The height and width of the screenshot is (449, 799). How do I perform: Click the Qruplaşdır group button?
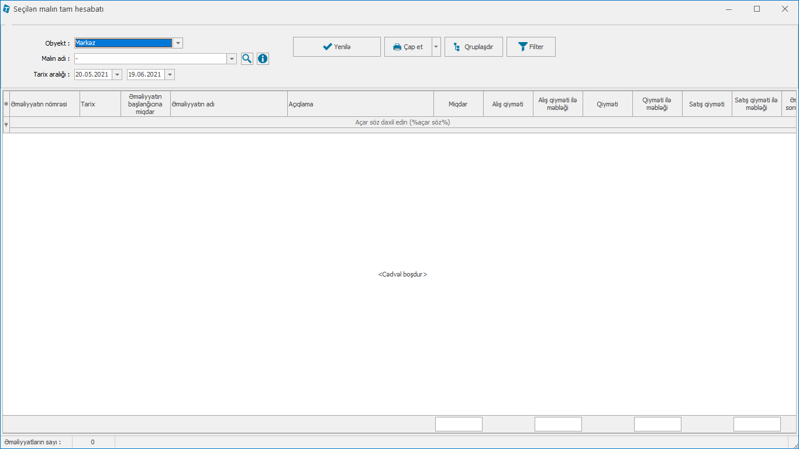pyautogui.click(x=473, y=47)
